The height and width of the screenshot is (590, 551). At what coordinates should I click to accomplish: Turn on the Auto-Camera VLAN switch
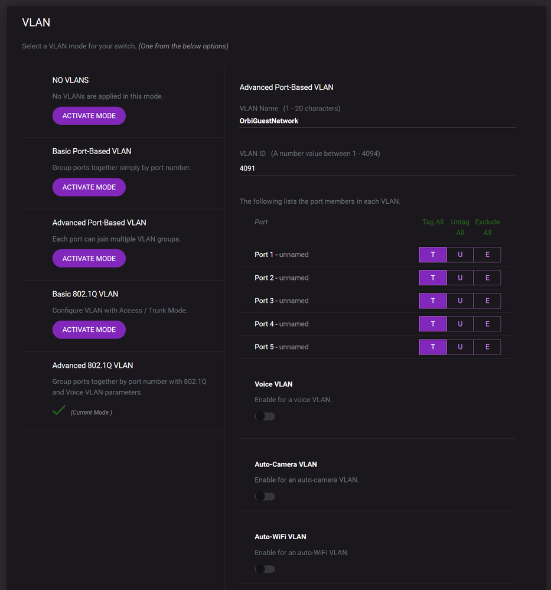(x=265, y=496)
